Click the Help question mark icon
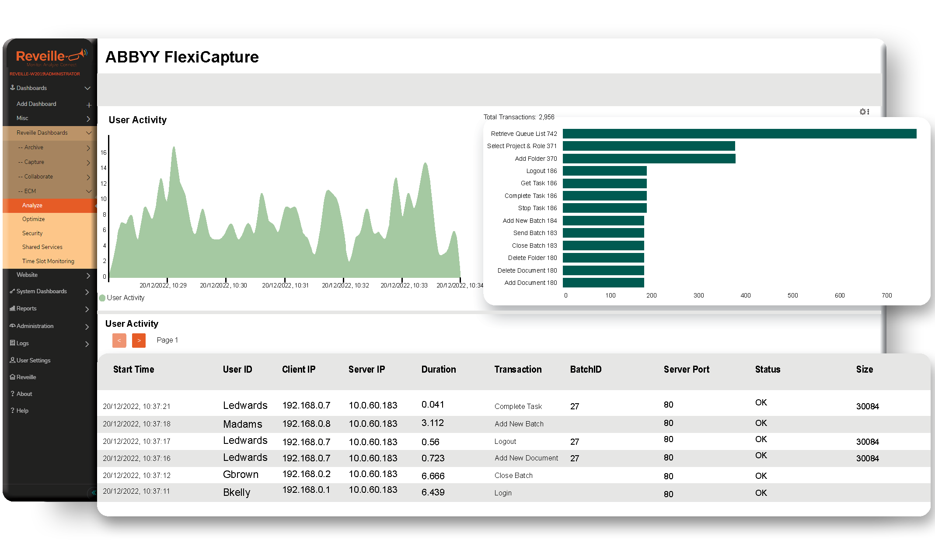Viewport: 935px width, 557px height. click(13, 411)
